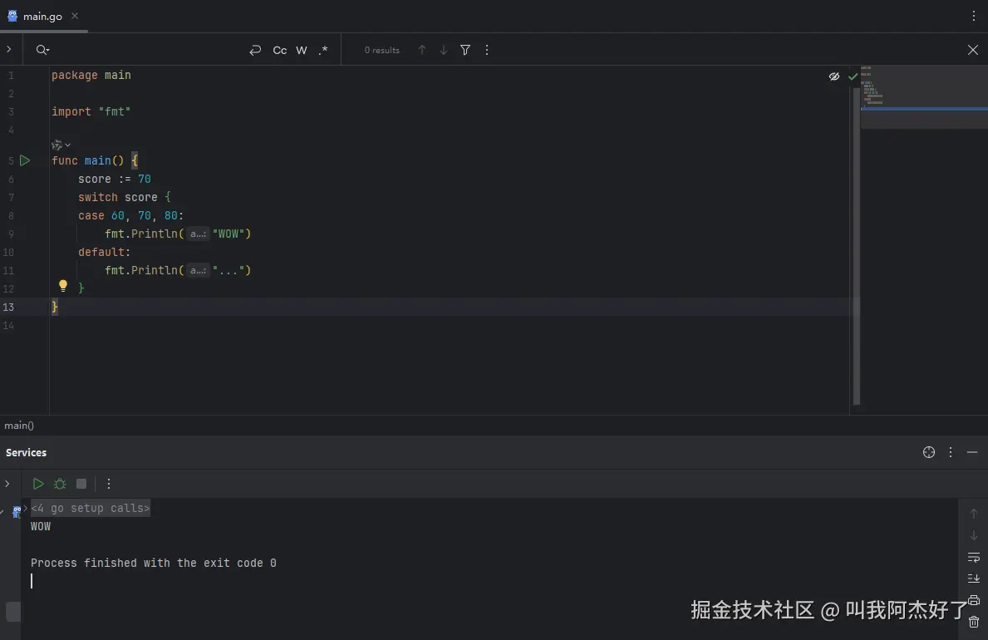Rerun the program in Services
988x640 pixels.
coord(37,484)
